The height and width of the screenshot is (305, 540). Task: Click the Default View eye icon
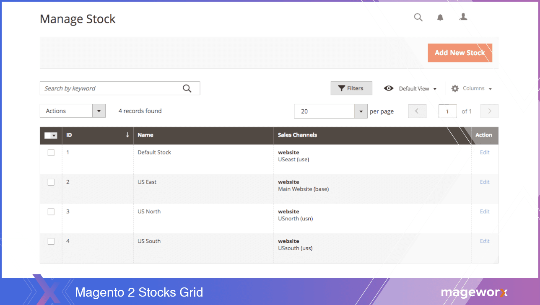[x=389, y=88]
